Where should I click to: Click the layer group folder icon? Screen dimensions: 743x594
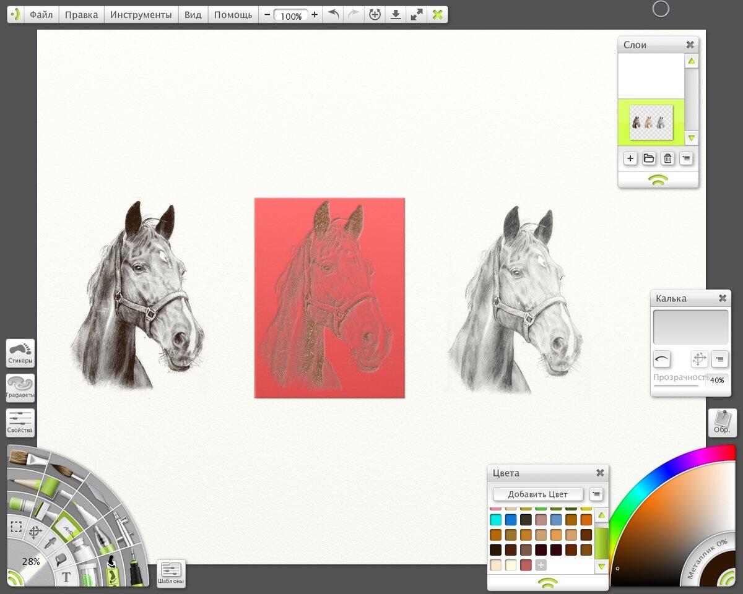(x=649, y=158)
